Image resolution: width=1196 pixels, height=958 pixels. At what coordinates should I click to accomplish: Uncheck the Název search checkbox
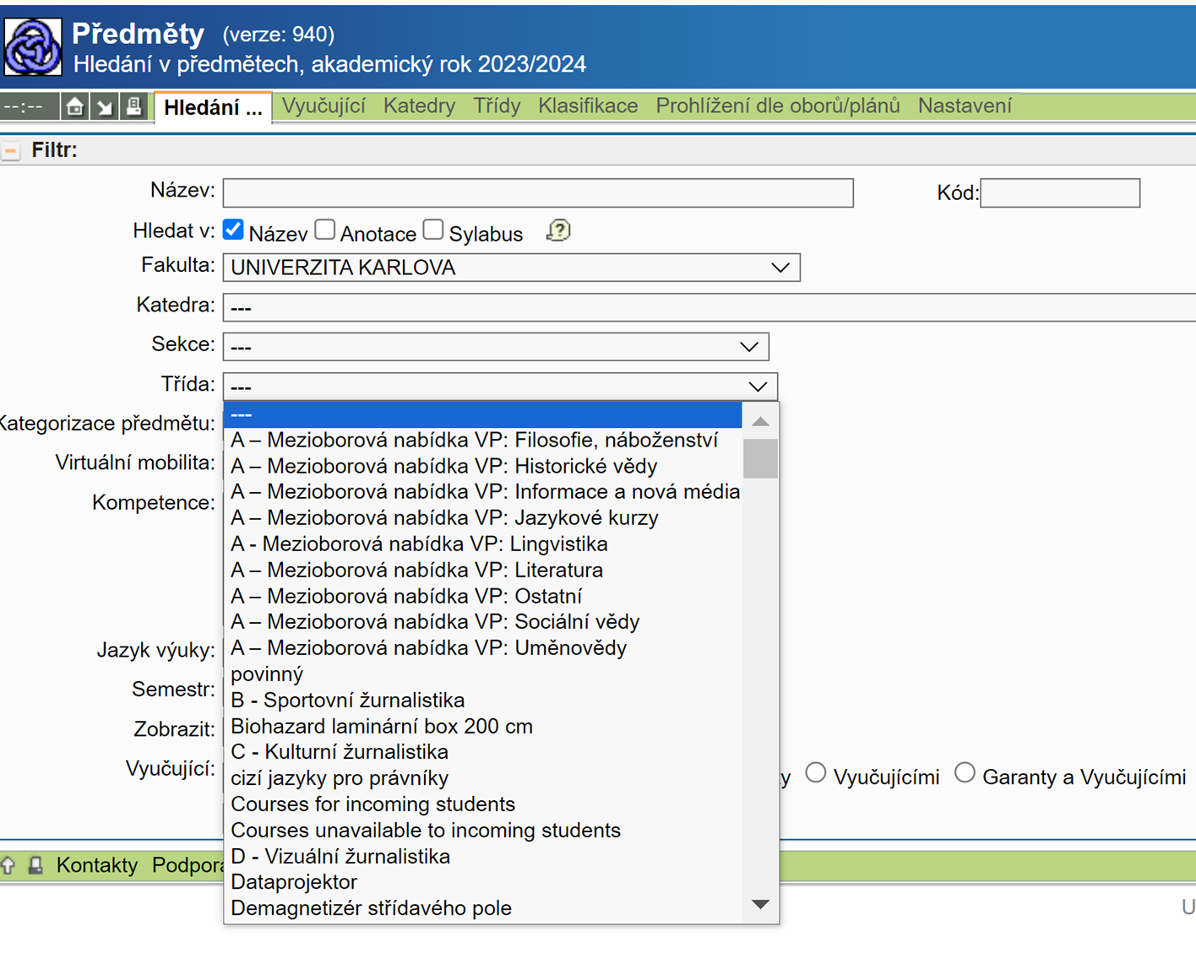click(x=234, y=230)
